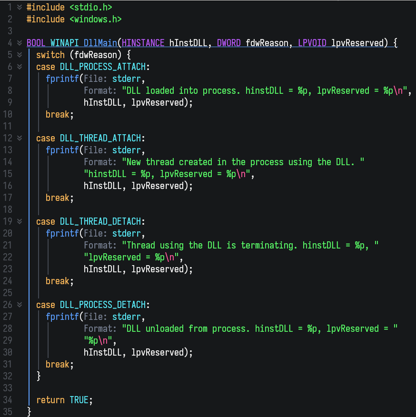Click the DWORD type on line 4

(x=229, y=43)
